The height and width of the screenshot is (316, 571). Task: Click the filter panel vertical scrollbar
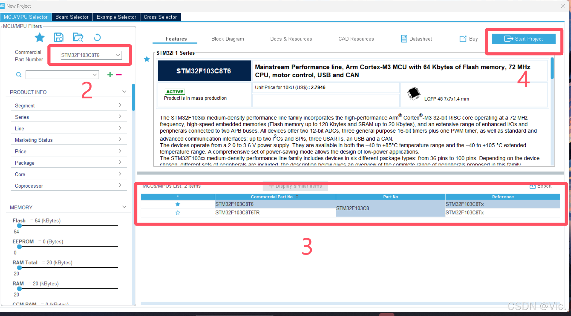tap(133, 97)
